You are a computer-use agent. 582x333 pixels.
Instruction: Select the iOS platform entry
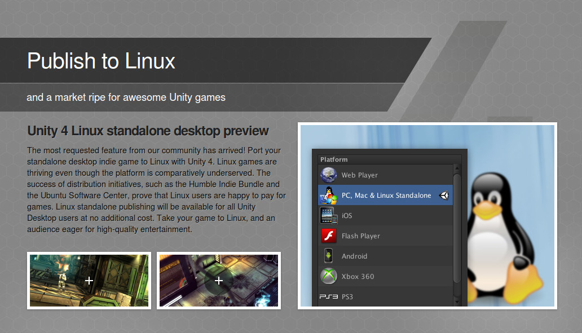tap(386, 215)
